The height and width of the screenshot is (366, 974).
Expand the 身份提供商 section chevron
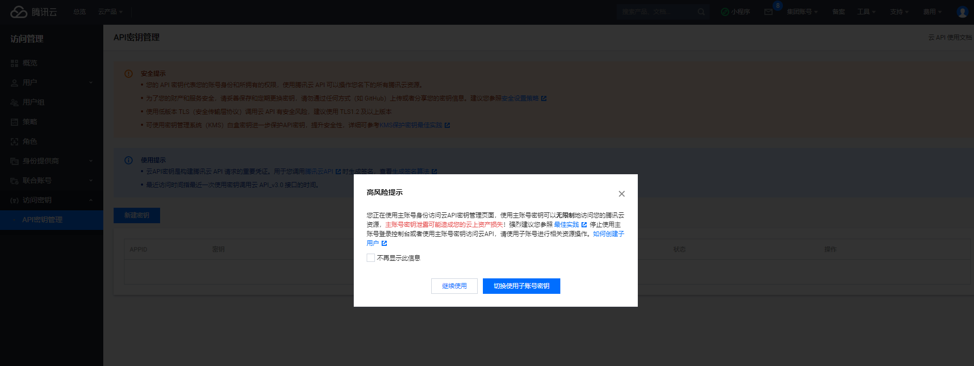(91, 161)
